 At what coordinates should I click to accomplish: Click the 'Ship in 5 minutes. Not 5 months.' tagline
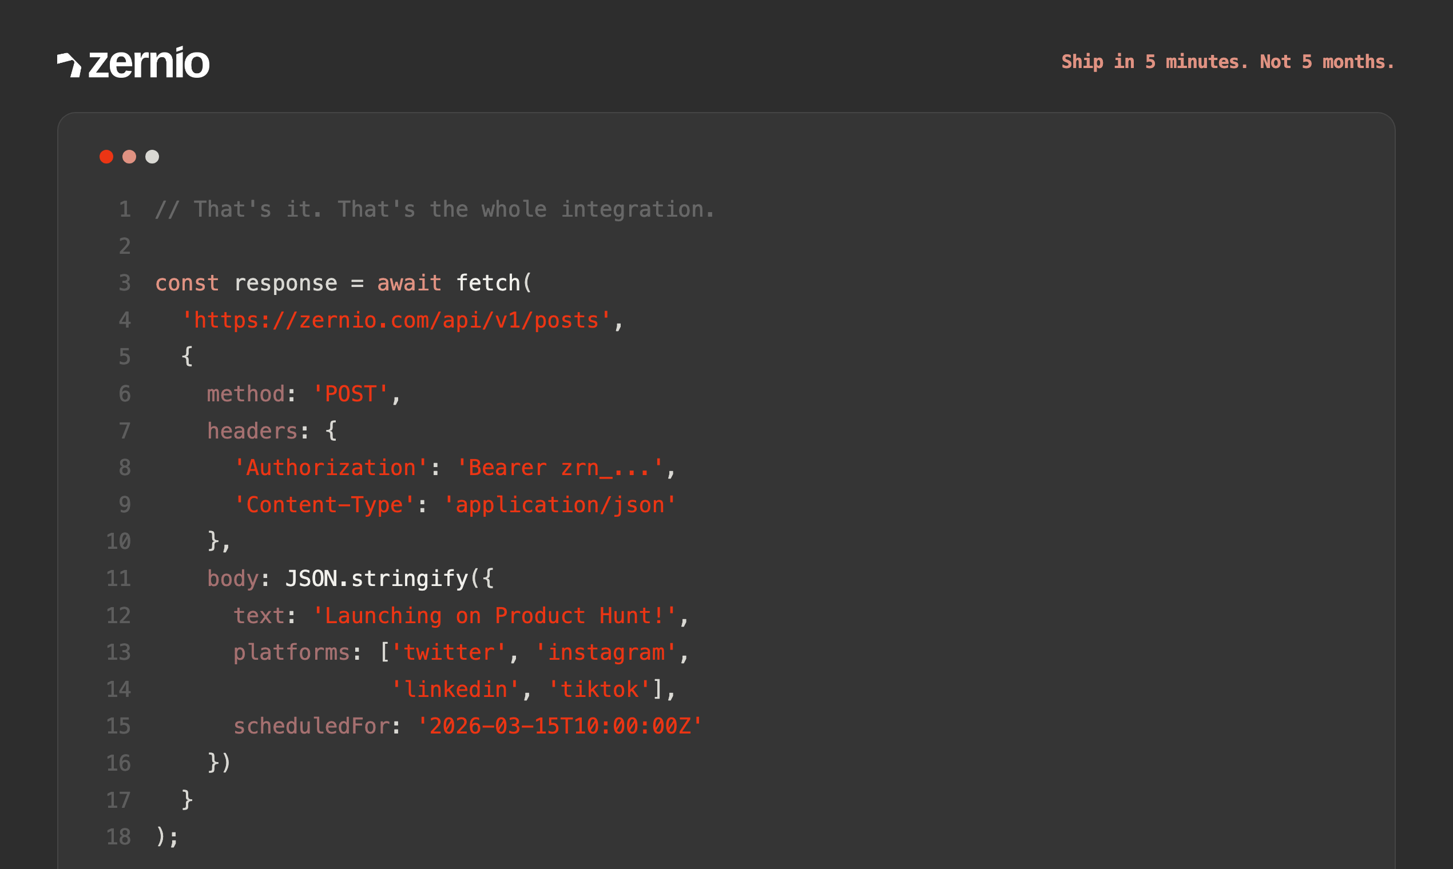tap(1228, 61)
